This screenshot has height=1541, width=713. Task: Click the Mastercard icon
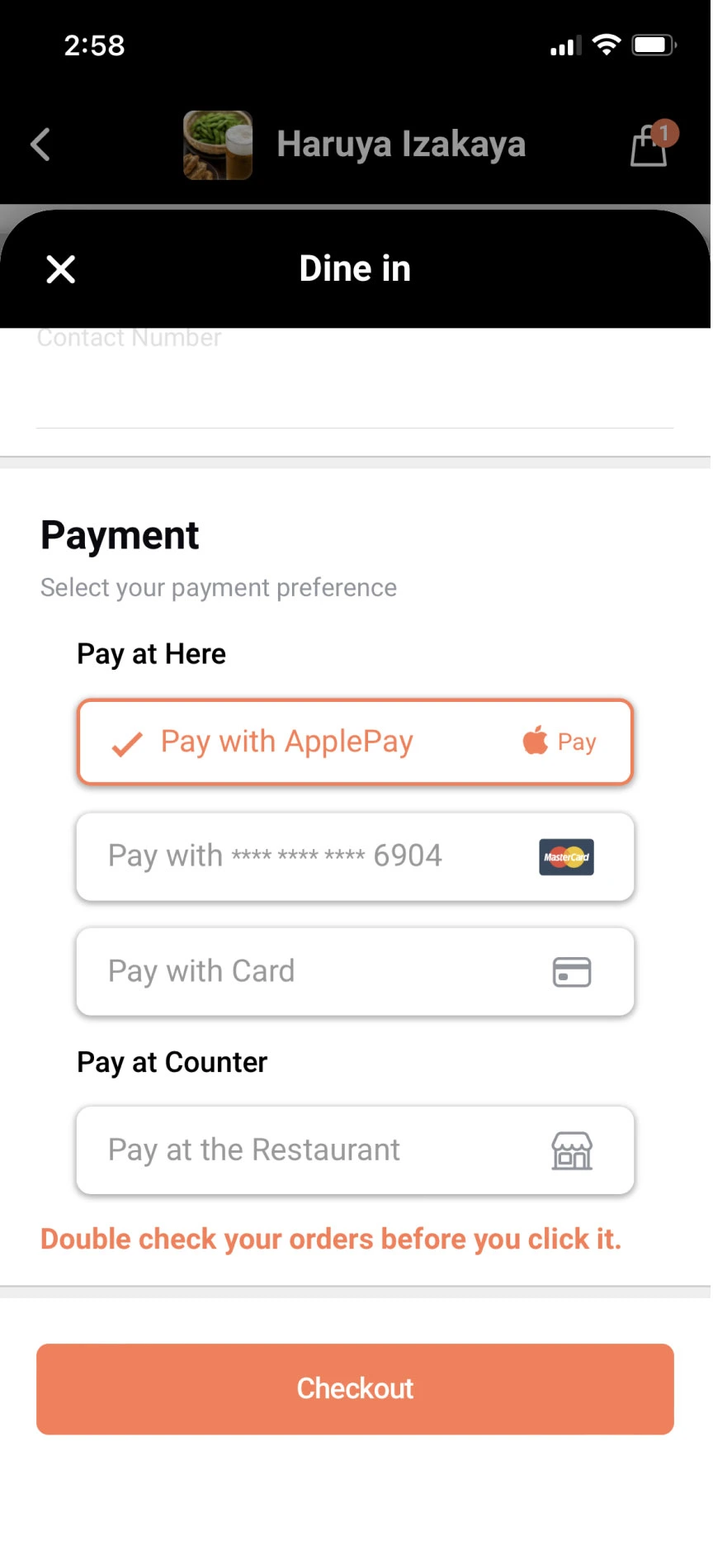566,857
